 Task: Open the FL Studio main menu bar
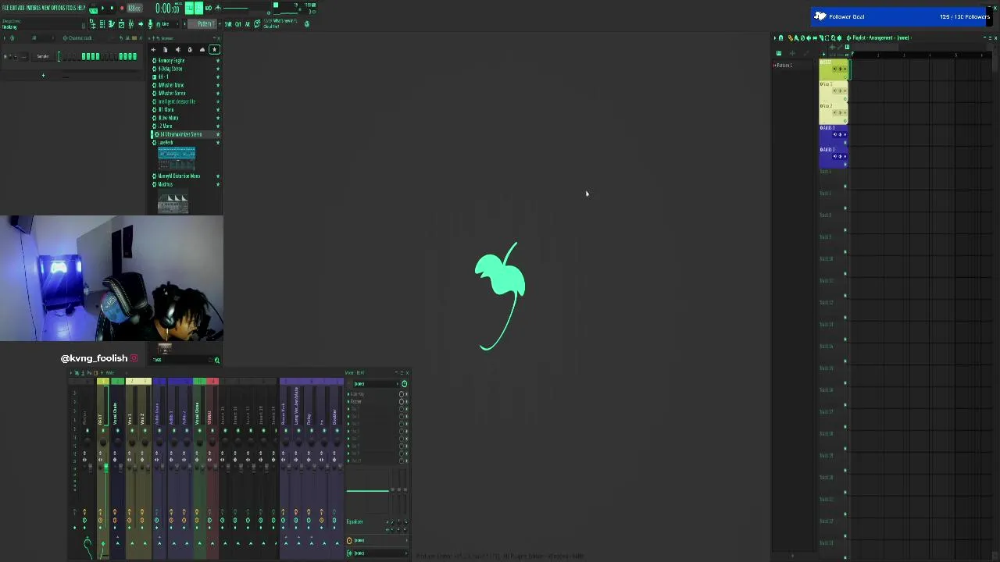click(44, 8)
